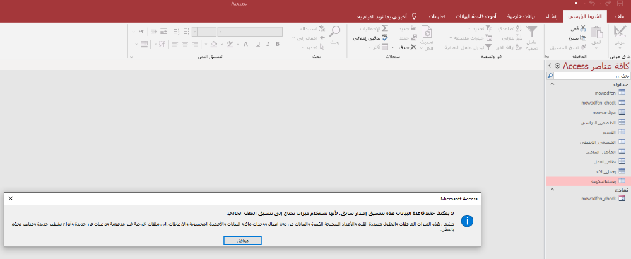Click decrease indent icon
631x259 pixels.
tap(164, 32)
